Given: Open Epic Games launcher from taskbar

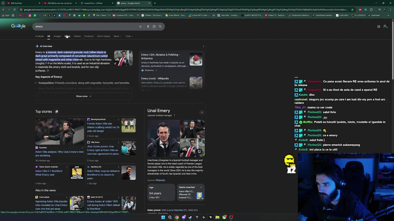Looking at the screenshot, I should (x=197, y=217).
